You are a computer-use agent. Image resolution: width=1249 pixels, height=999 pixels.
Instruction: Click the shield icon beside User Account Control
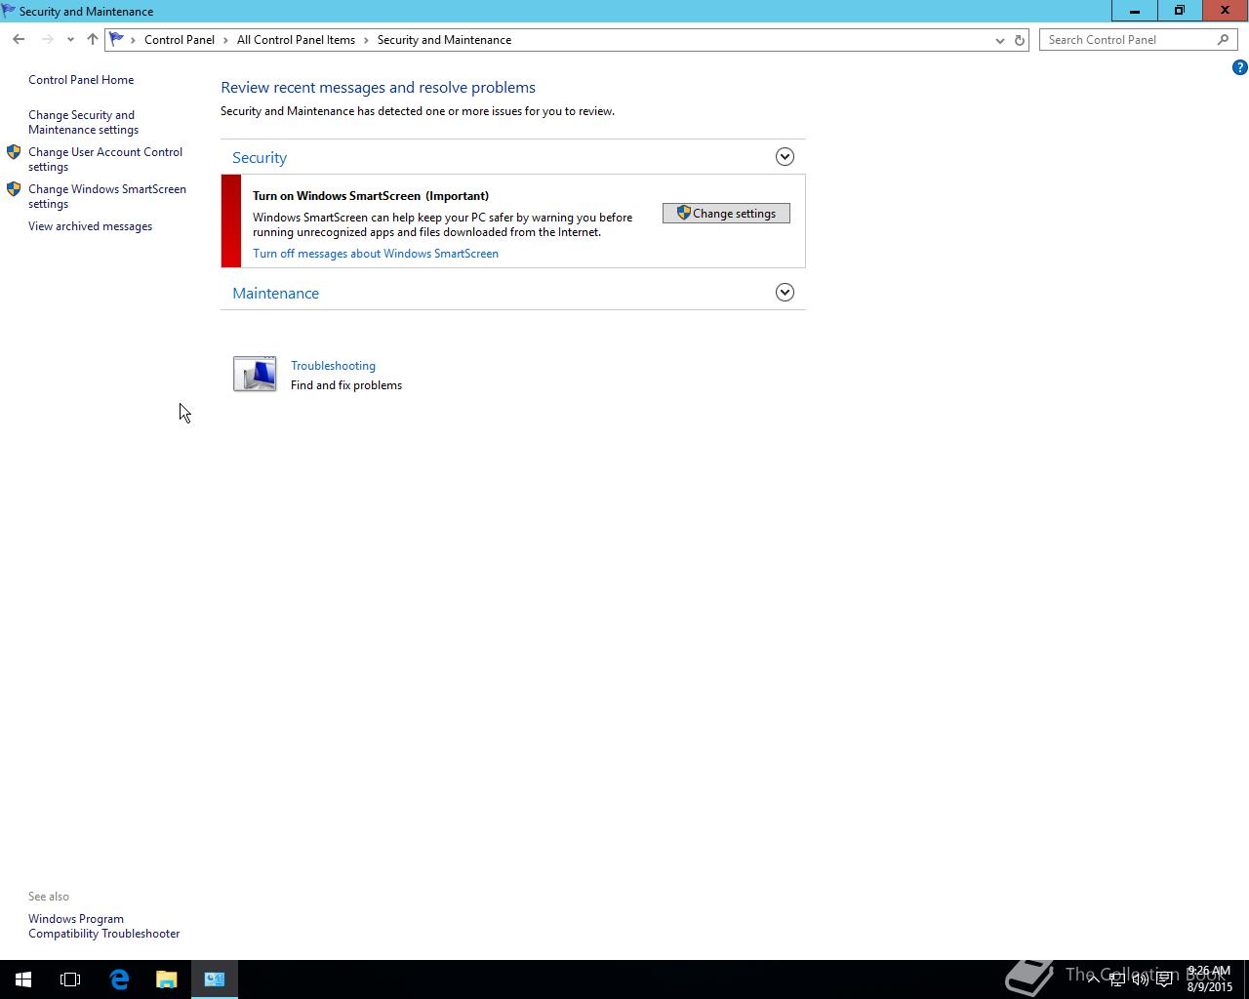[x=14, y=152]
